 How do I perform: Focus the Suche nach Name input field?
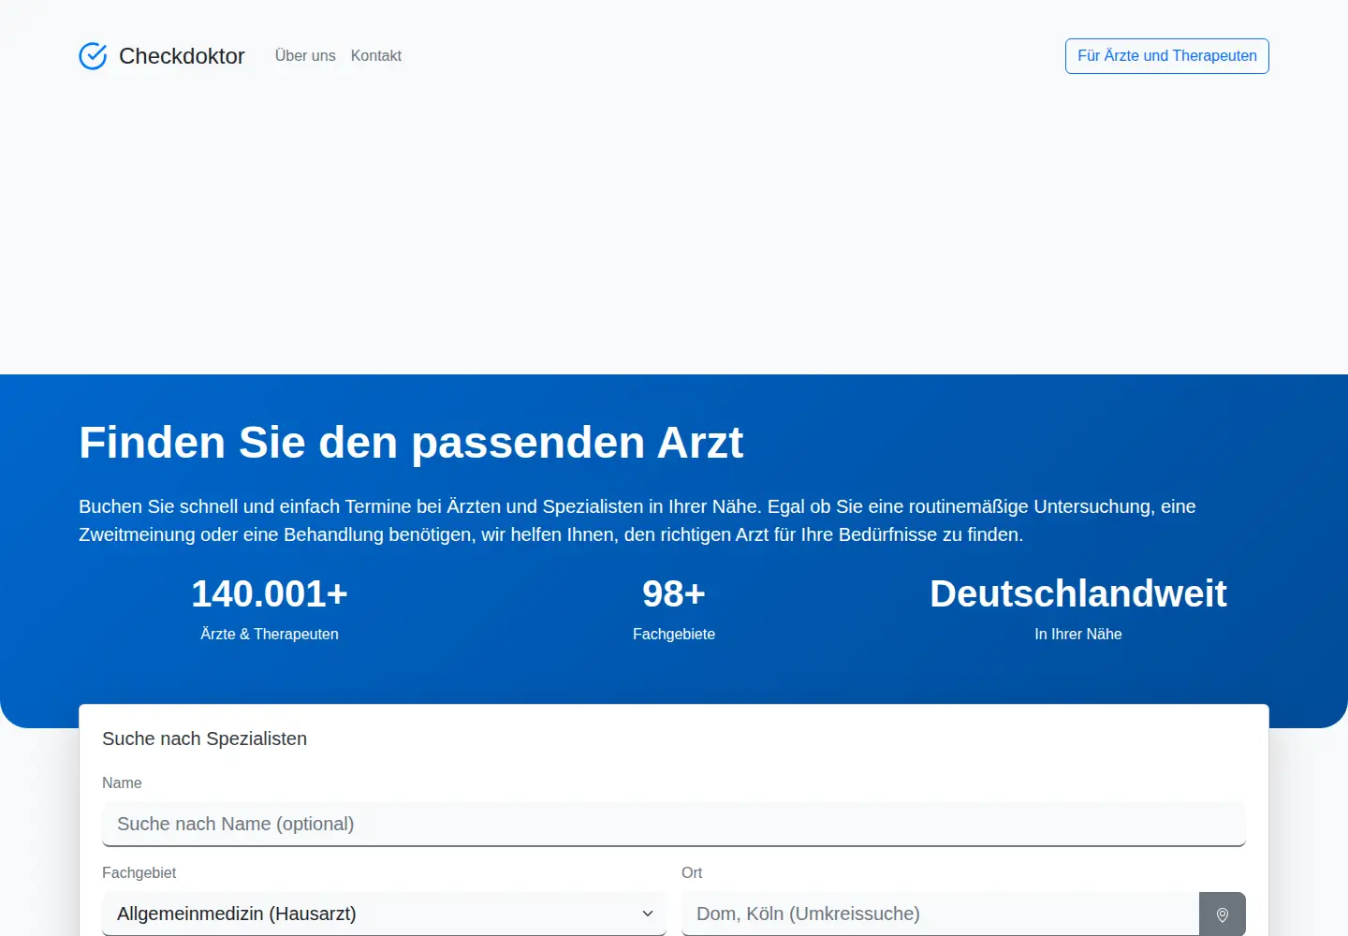674,824
